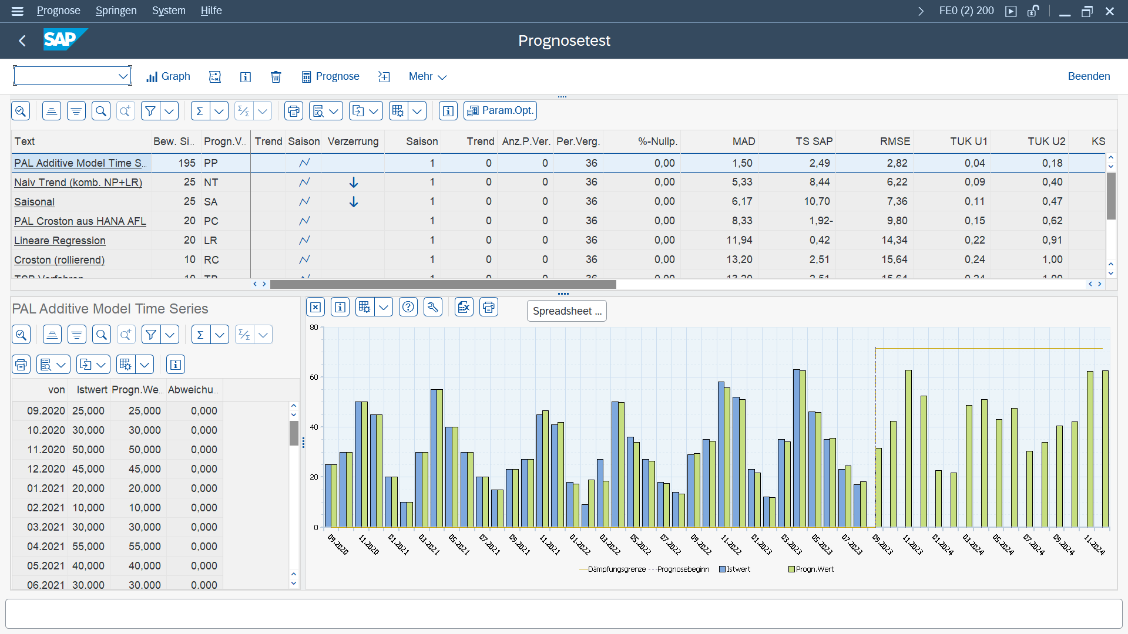Screen dimensions: 1128x634
Task: Click the Print icon in upper grid toolbar
Action: click(x=293, y=111)
